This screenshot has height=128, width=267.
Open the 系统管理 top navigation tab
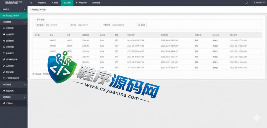96,3
